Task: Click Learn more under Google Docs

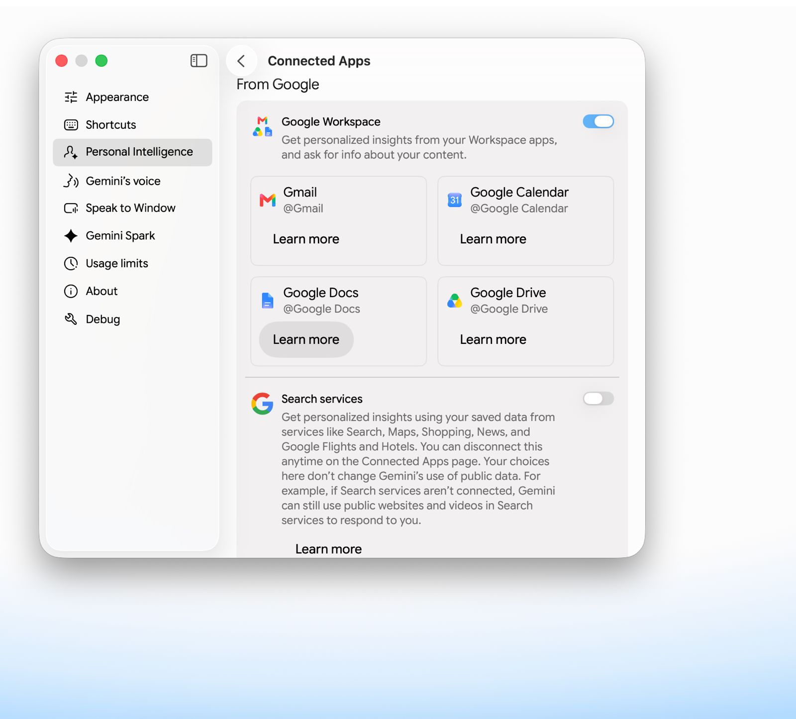Action: click(x=306, y=340)
